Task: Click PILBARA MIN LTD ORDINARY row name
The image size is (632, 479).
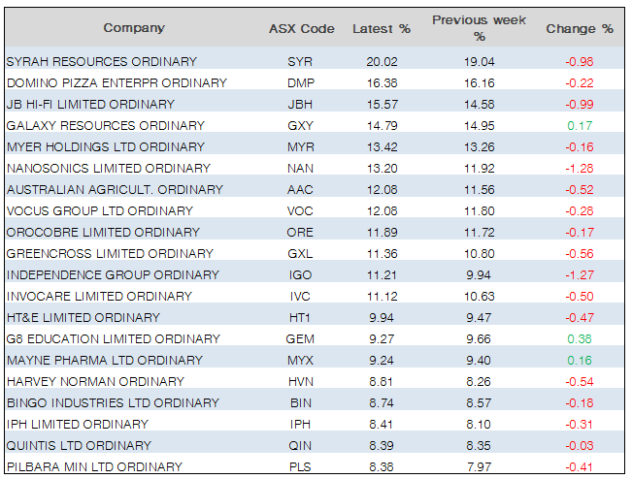Action: [x=94, y=466]
